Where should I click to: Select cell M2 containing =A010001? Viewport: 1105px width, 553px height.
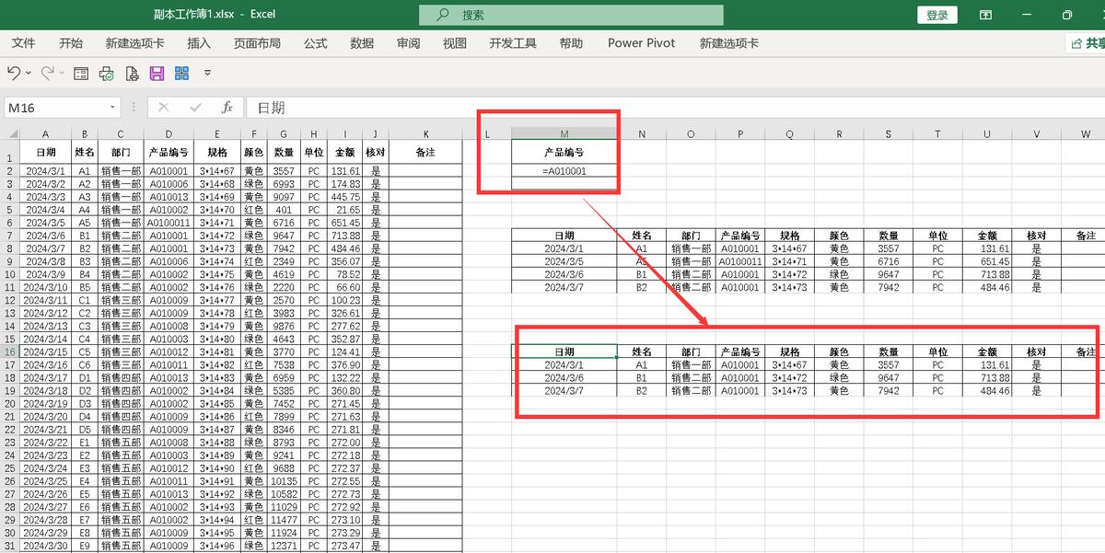pos(564,170)
